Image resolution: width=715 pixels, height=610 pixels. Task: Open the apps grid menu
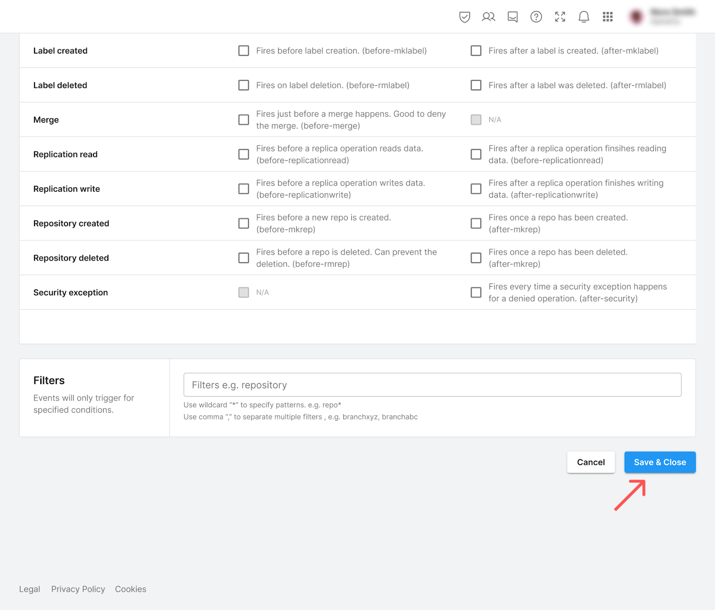[608, 17]
